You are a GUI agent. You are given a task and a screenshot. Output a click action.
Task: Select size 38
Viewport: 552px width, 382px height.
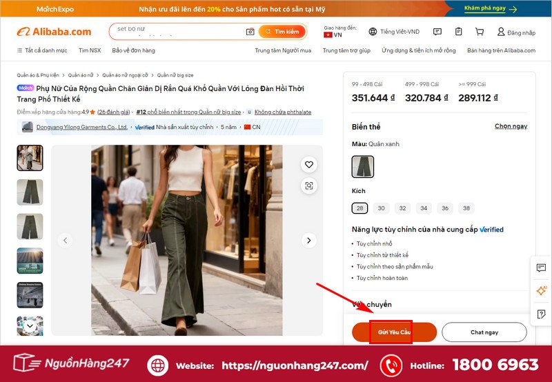[x=466, y=208]
